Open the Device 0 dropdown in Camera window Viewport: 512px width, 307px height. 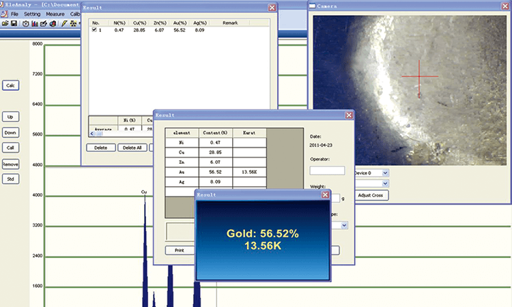pos(385,173)
